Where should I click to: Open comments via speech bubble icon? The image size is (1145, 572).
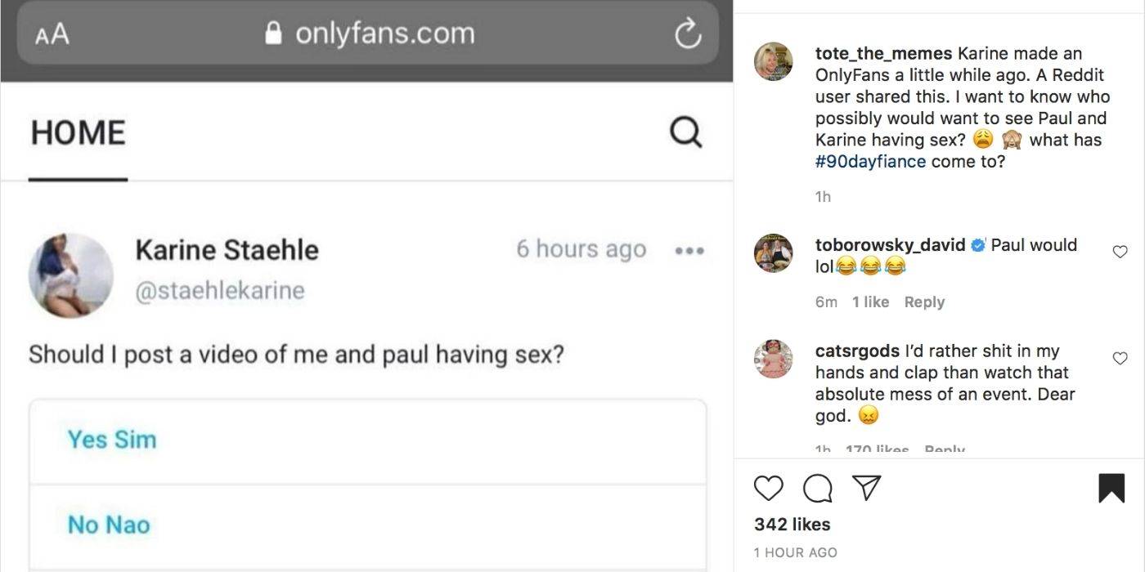point(817,488)
